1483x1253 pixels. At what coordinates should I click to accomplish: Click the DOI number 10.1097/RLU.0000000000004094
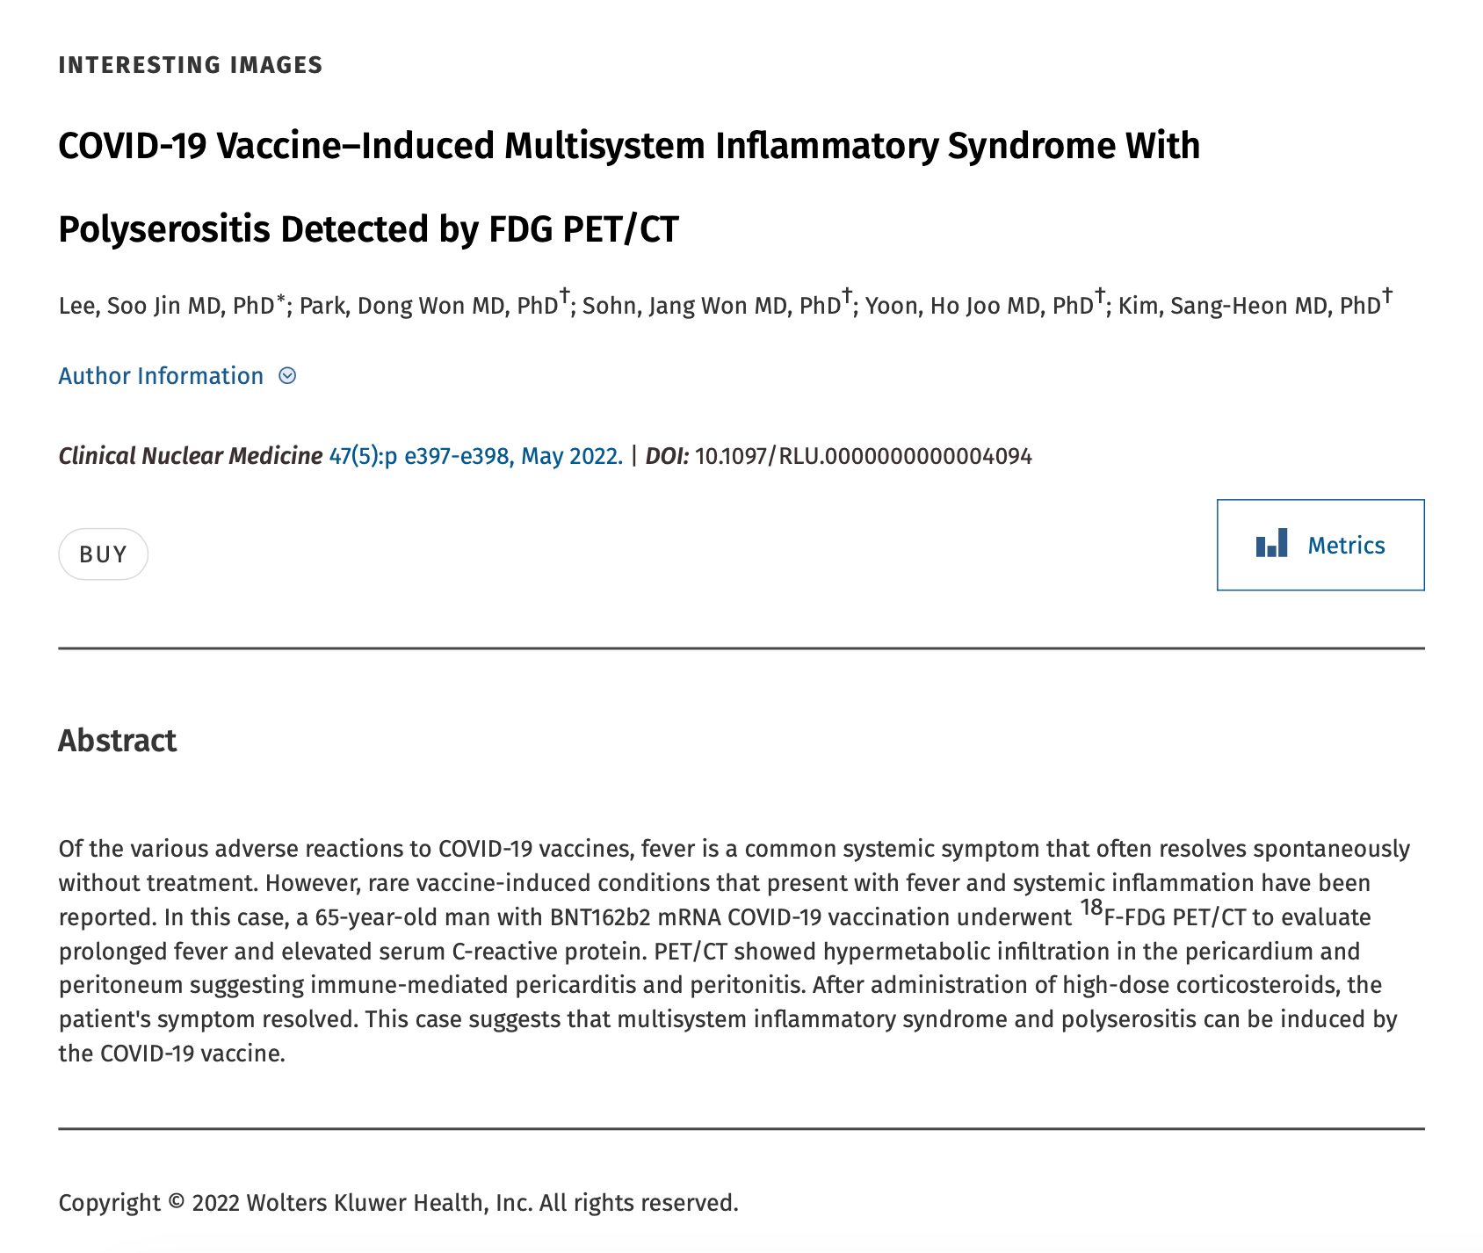tap(864, 456)
